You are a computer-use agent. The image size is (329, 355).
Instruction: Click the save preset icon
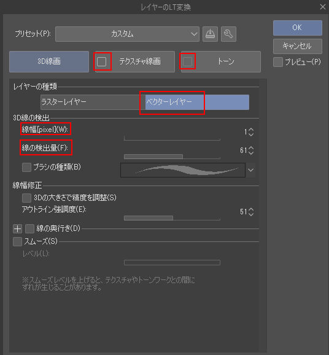(210, 34)
